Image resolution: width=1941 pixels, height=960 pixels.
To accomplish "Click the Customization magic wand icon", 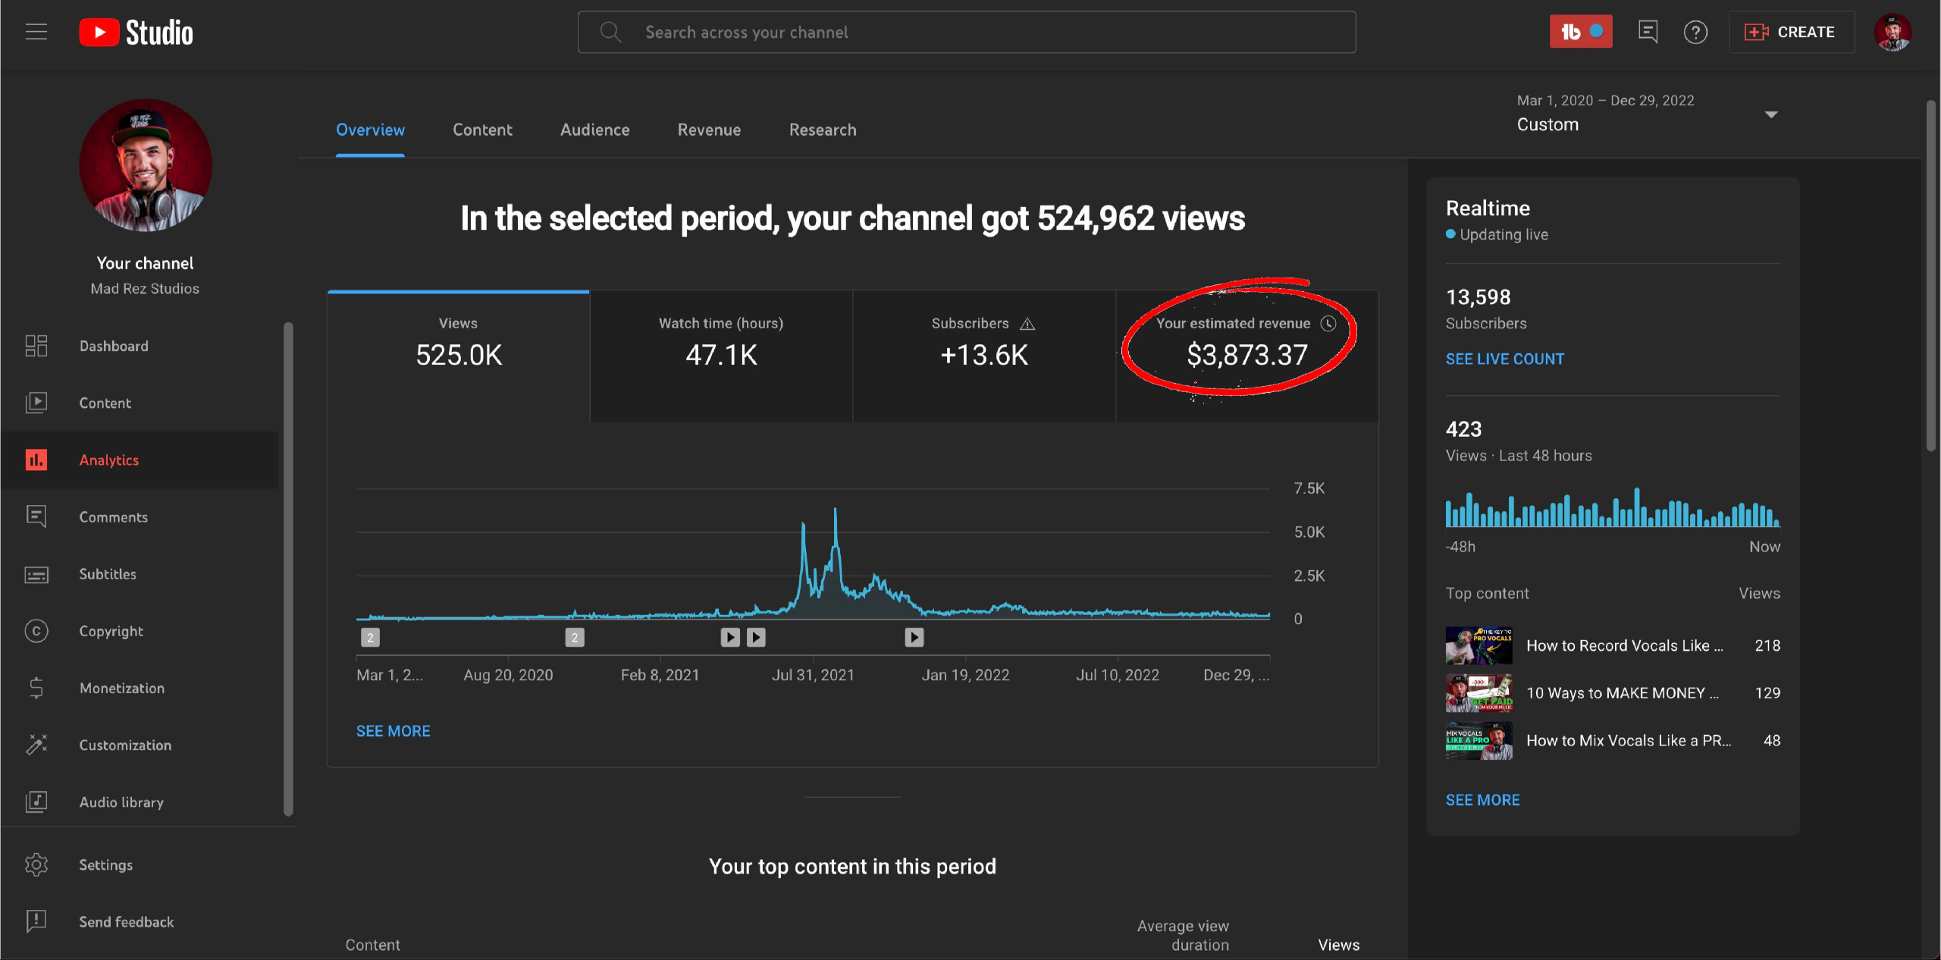I will (x=36, y=745).
